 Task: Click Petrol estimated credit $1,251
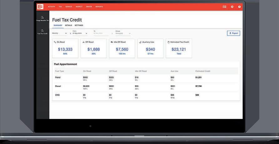pos(198,77)
